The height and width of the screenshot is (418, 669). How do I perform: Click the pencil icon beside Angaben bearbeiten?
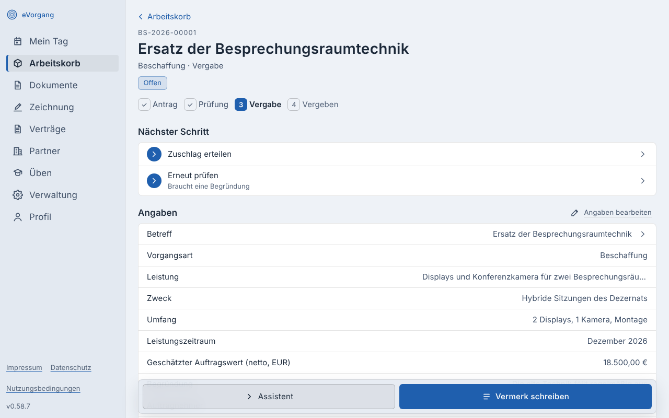click(575, 213)
